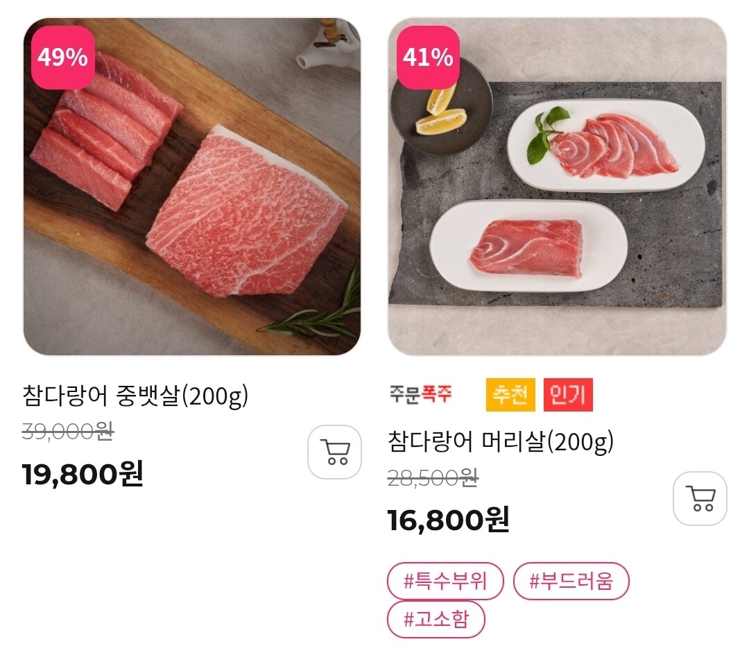Click the 주문폭주 label
This screenshot has height=662, width=749.
[420, 394]
